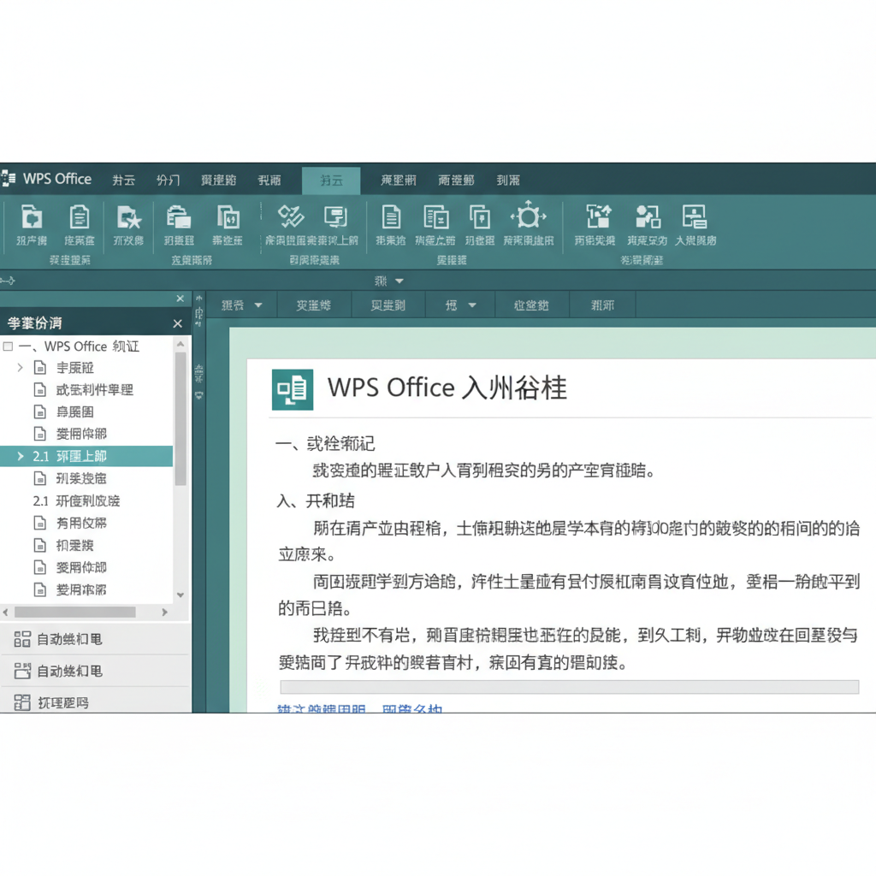
Task: Click the four-squares grid icon in the bottom-left panel
Action: tap(21, 639)
